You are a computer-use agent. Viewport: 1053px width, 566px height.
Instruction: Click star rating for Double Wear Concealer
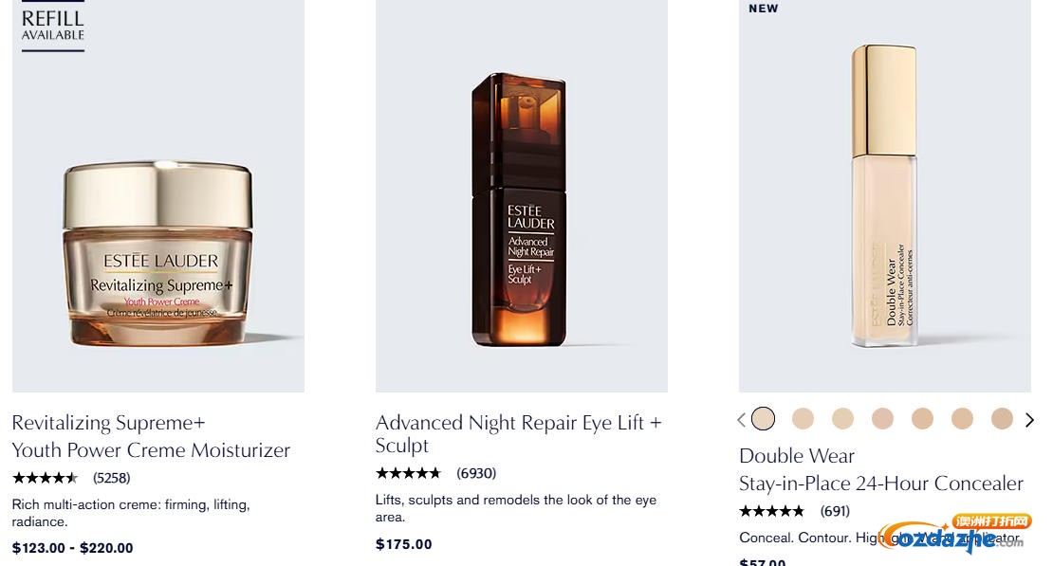[771, 511]
